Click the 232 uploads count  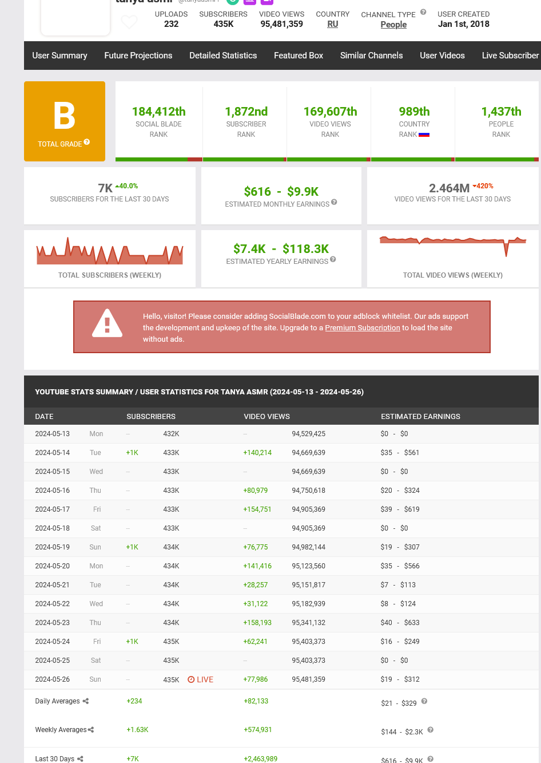(x=172, y=24)
